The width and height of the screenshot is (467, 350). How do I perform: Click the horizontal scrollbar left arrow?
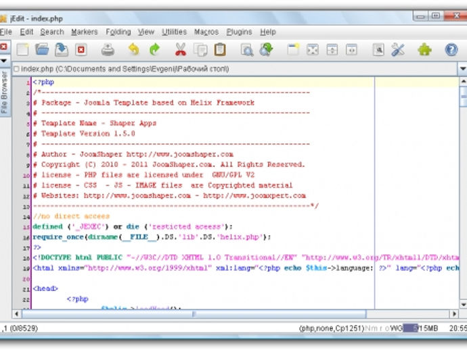pyautogui.click(x=17, y=314)
